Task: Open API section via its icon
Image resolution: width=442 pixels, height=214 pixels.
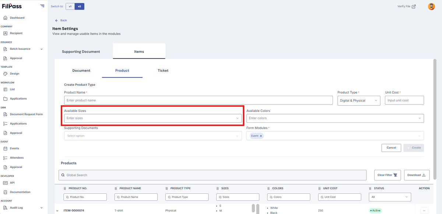Action: [x=6, y=183]
